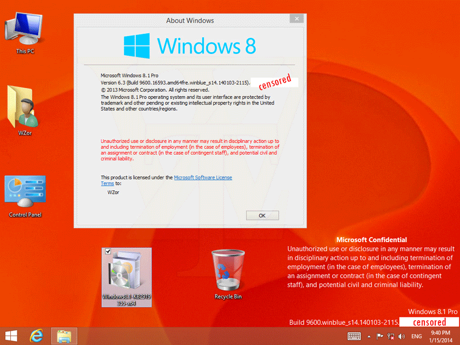Viewport: 460px width, 345px height.
Task: Click the About Windows title bar
Action: [190, 21]
